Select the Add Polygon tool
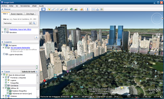Viewport: 164px width, 99px height. tap(53, 9)
